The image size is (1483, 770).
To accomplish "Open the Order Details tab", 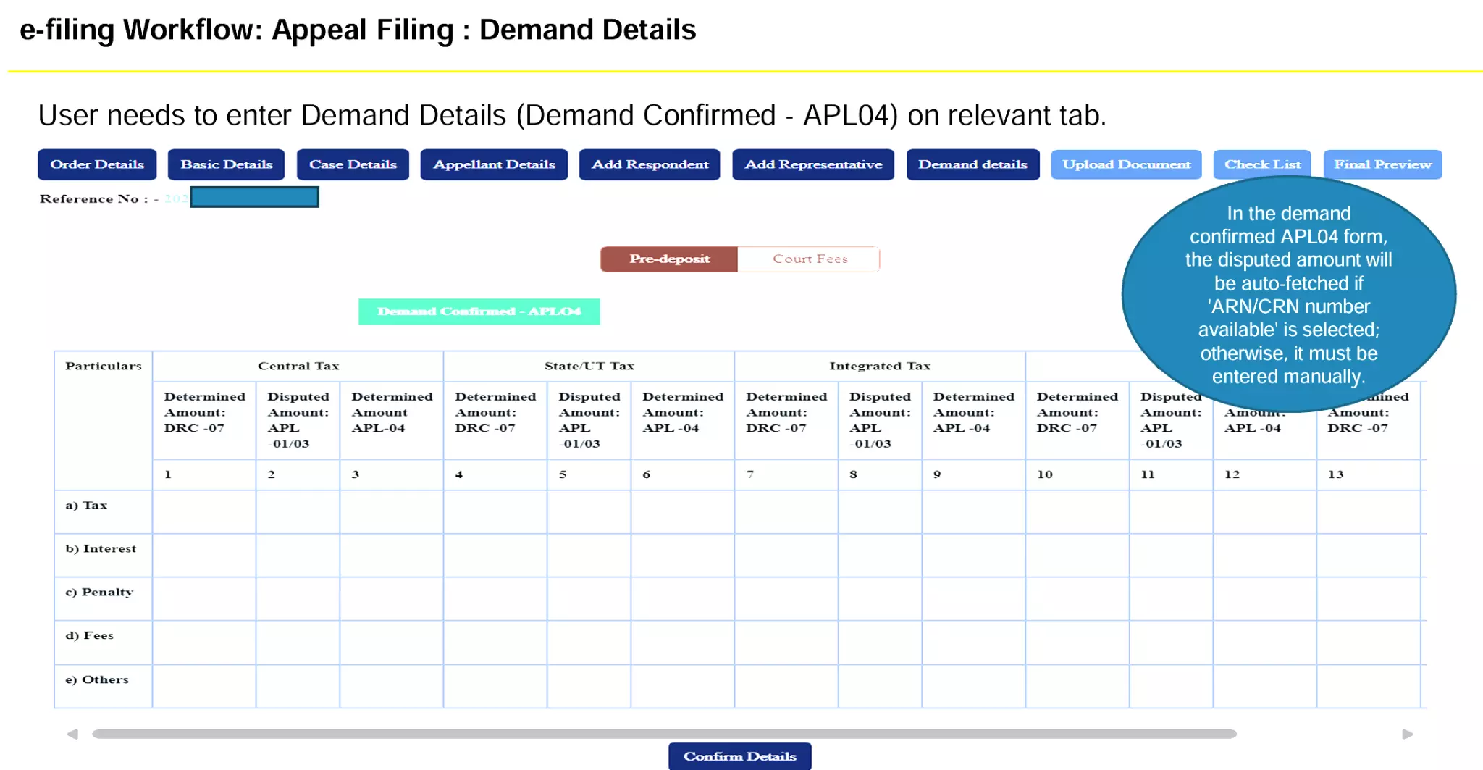I will [x=97, y=164].
